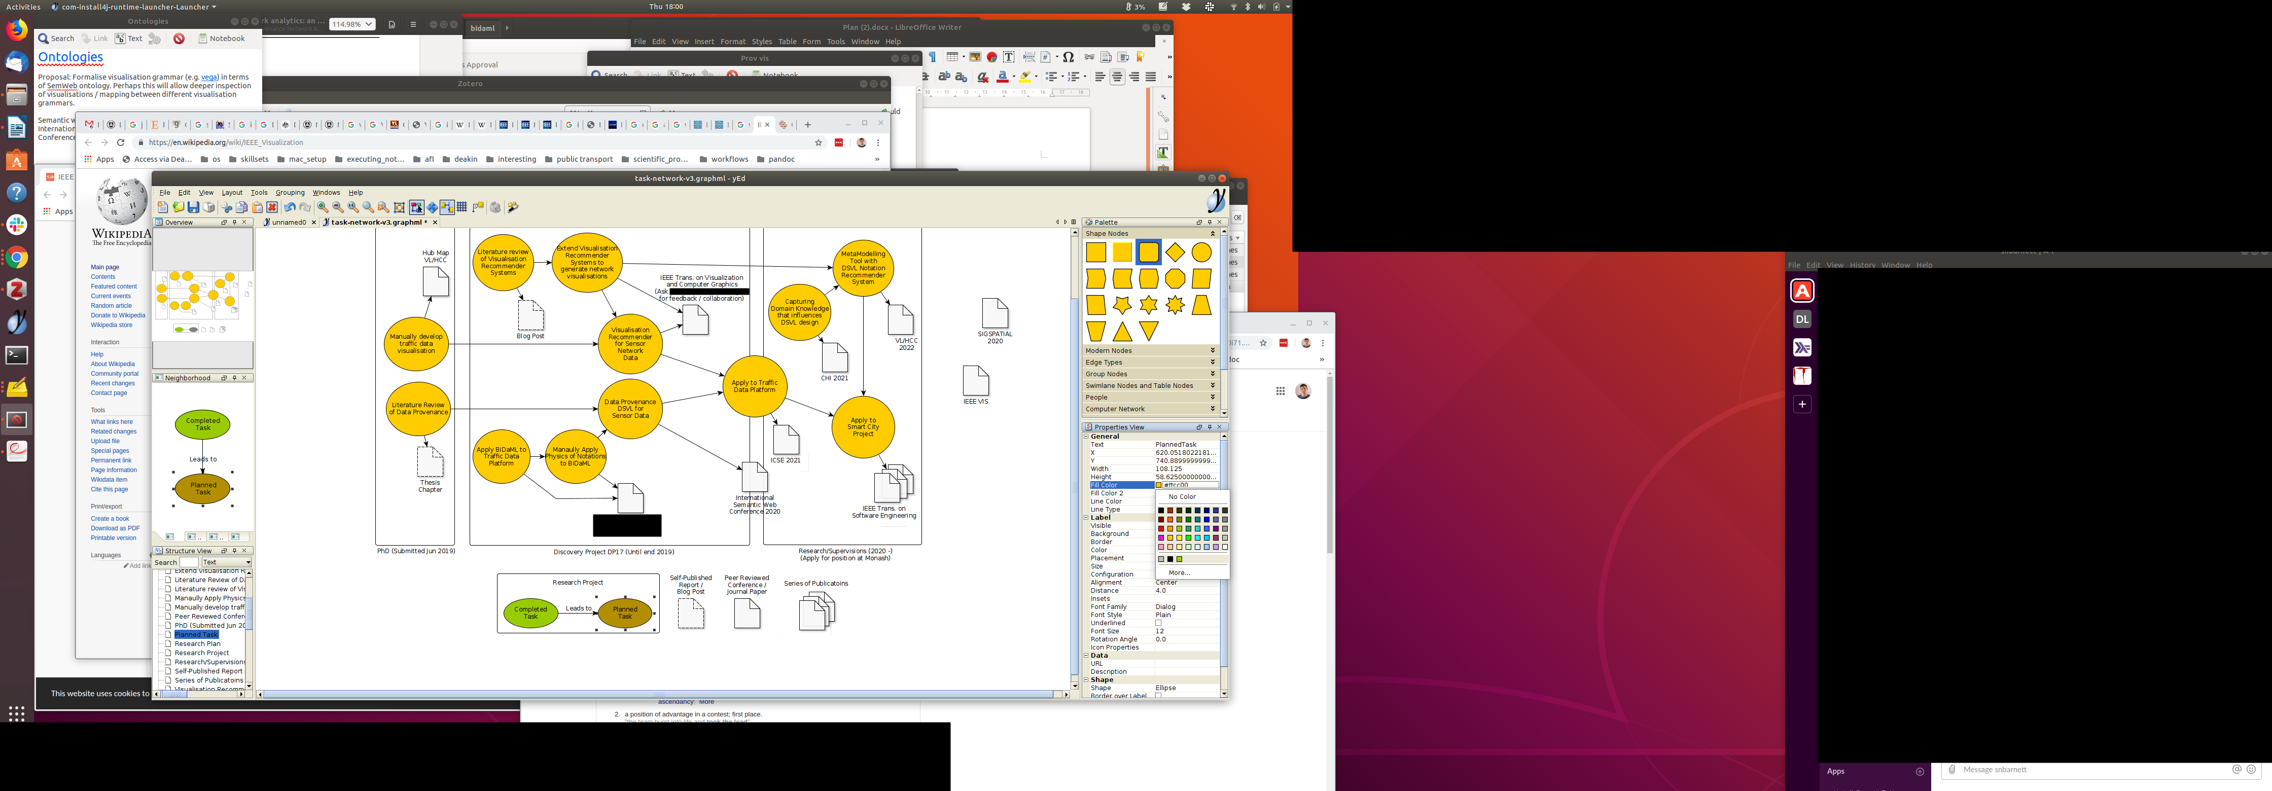
Task: Check the Border over Label checkbox
Action: click(x=1159, y=696)
